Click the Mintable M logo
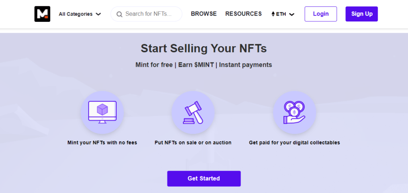The height and width of the screenshot is (193, 408). point(42,14)
